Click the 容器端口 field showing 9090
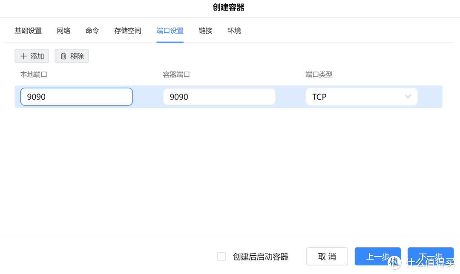This screenshot has height=274, width=460. click(x=219, y=97)
